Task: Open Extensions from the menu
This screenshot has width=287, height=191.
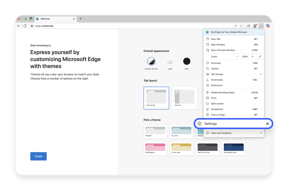Action: click(x=234, y=85)
